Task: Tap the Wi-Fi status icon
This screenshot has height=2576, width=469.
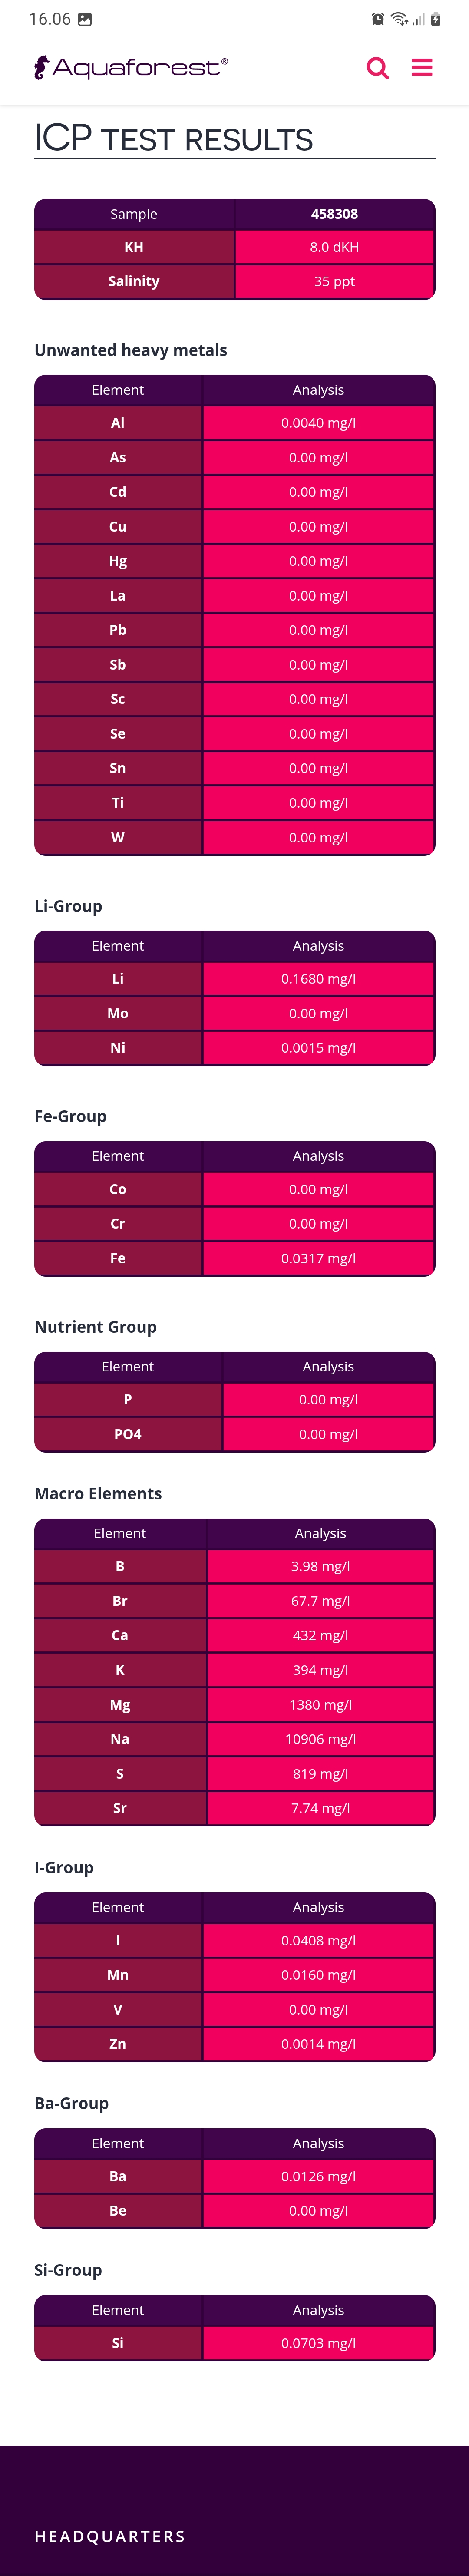Action: pos(398,19)
